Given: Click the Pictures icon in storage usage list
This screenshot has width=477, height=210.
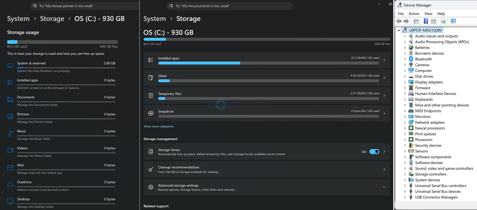Looking at the screenshot, I should click(10, 116).
